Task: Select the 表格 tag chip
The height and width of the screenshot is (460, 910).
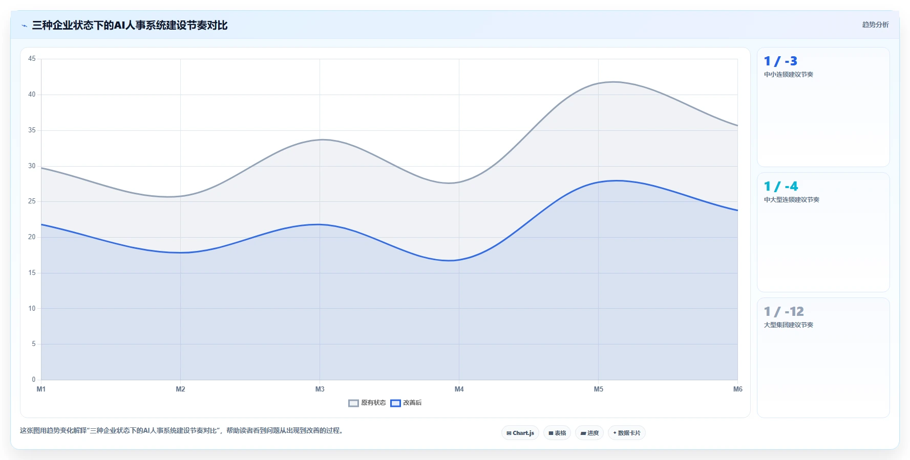Action: [557, 433]
